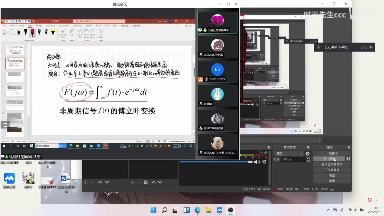Open the 渐变 transition dropdown in OBS
Viewport: 384px width, 216px height.
pos(289,154)
